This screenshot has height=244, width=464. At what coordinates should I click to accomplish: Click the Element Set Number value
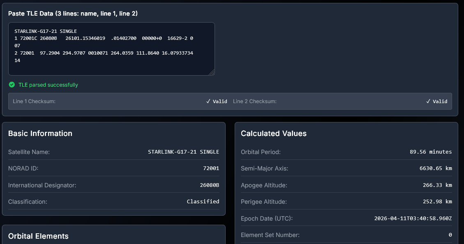pos(450,235)
